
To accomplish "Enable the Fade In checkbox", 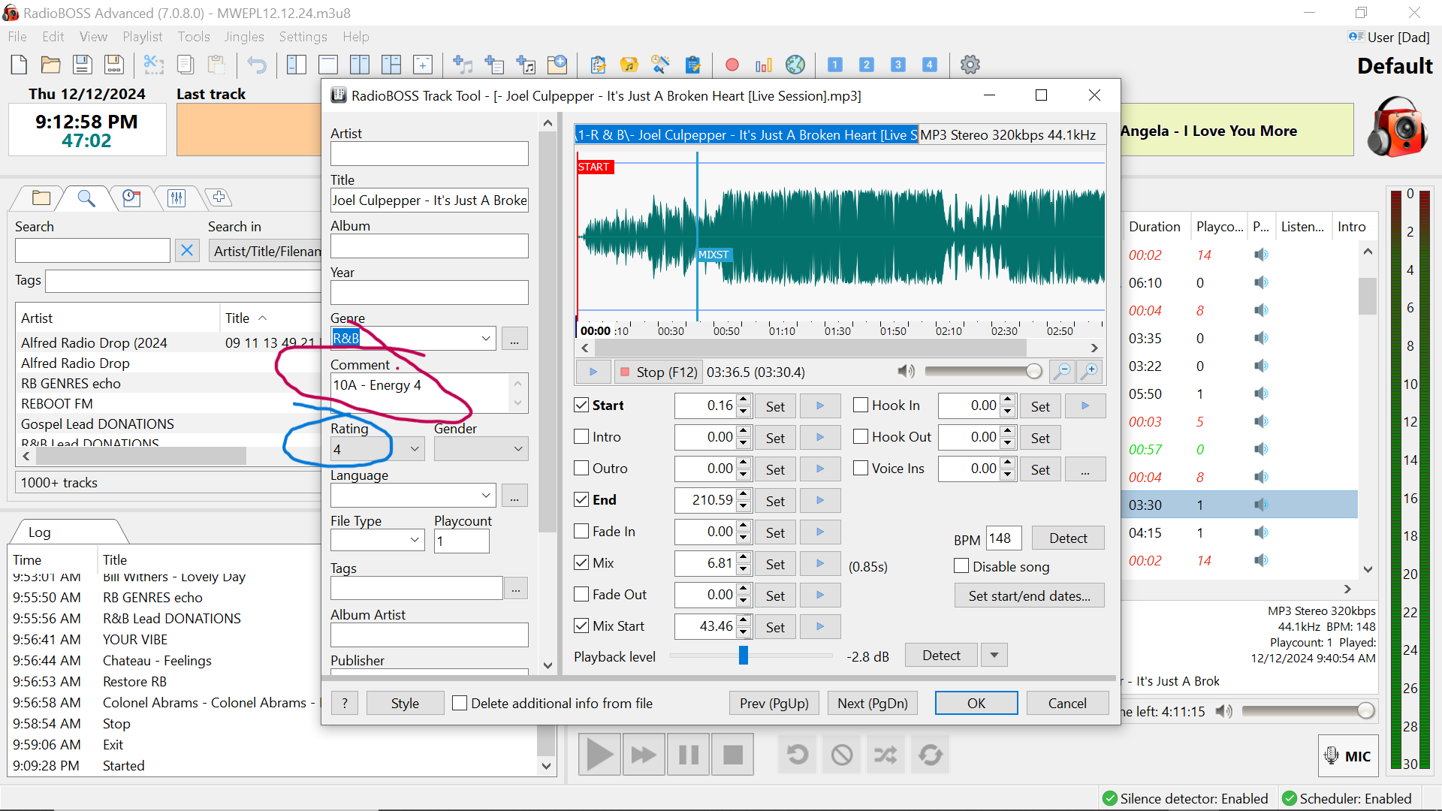I will click(x=581, y=531).
